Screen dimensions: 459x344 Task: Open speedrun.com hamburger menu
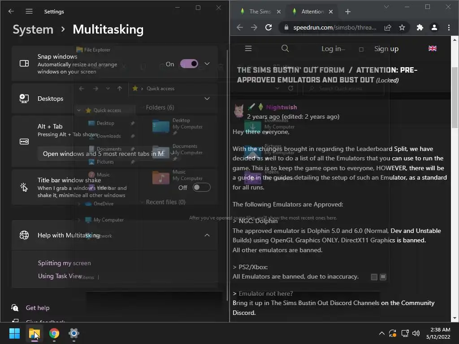[x=248, y=48]
